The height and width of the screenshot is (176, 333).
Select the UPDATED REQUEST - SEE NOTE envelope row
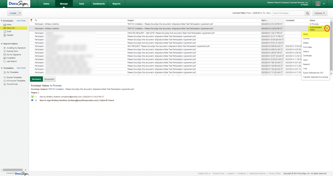(165, 33)
